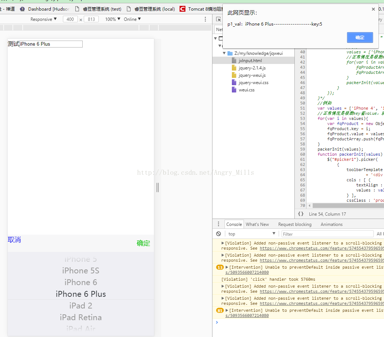This screenshot has height=337, width=384.
Task: Click the green 确定 in picker toolbar
Action: click(143, 243)
